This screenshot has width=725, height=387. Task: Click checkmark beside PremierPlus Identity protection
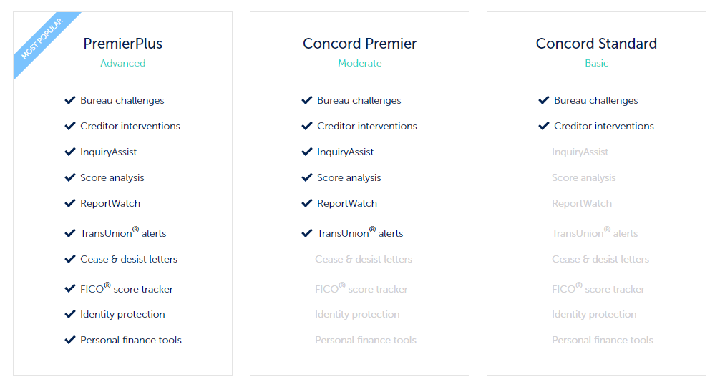tap(70, 315)
